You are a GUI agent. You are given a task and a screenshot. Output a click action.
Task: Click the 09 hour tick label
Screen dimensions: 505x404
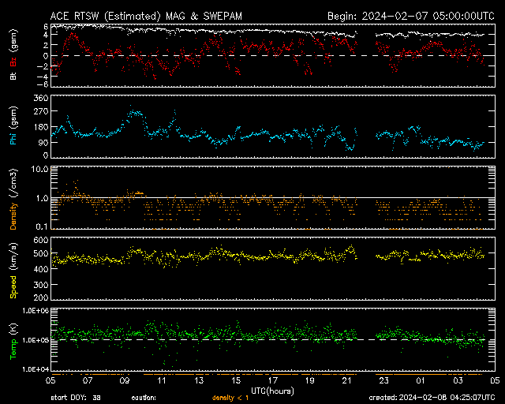[x=125, y=380]
